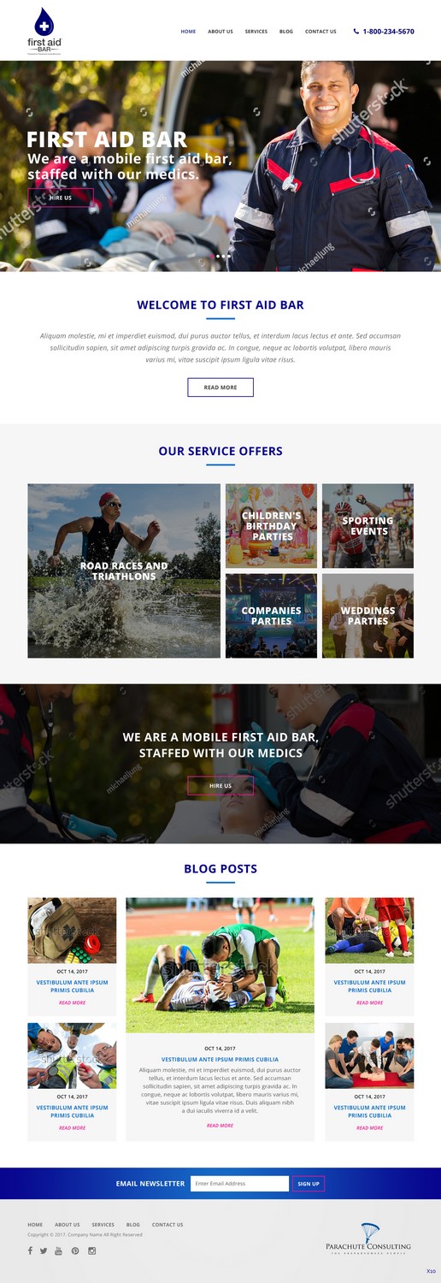Open the Children's Birthday Parties tile
The width and height of the screenshot is (441, 1283).
click(272, 526)
